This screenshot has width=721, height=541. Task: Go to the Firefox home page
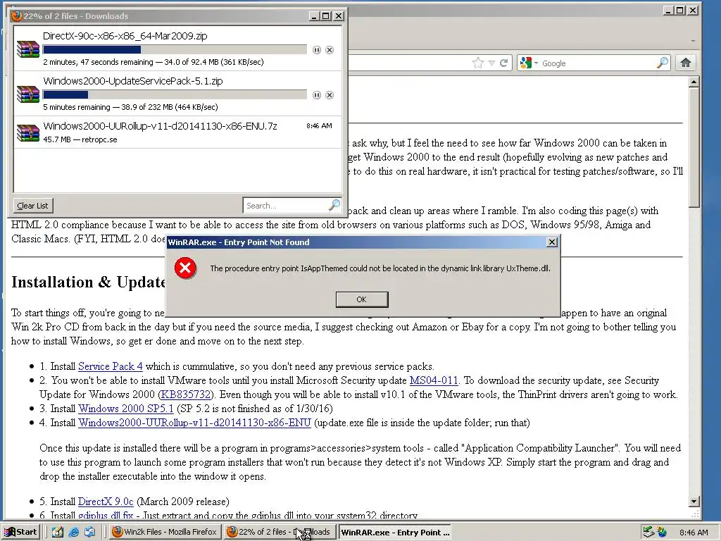click(x=686, y=63)
